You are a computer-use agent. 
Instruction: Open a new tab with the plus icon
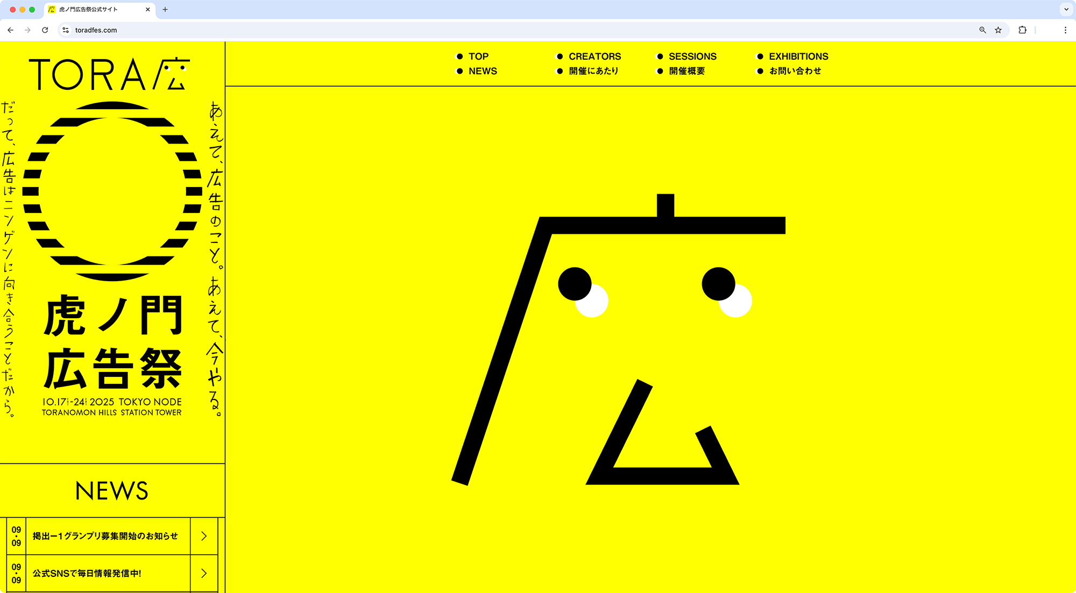[165, 9]
